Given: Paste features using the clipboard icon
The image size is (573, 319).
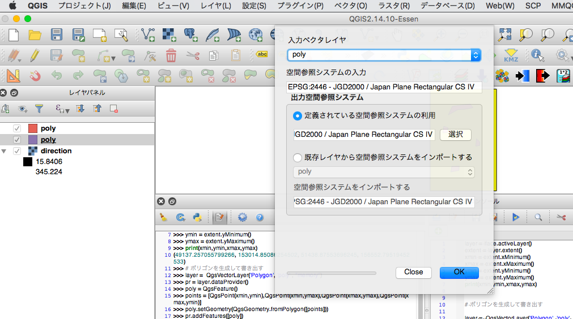Looking at the screenshot, I should (x=236, y=55).
